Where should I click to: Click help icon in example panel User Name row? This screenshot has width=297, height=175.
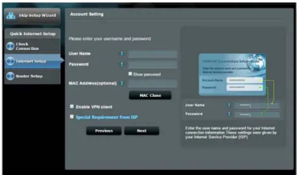point(229,105)
